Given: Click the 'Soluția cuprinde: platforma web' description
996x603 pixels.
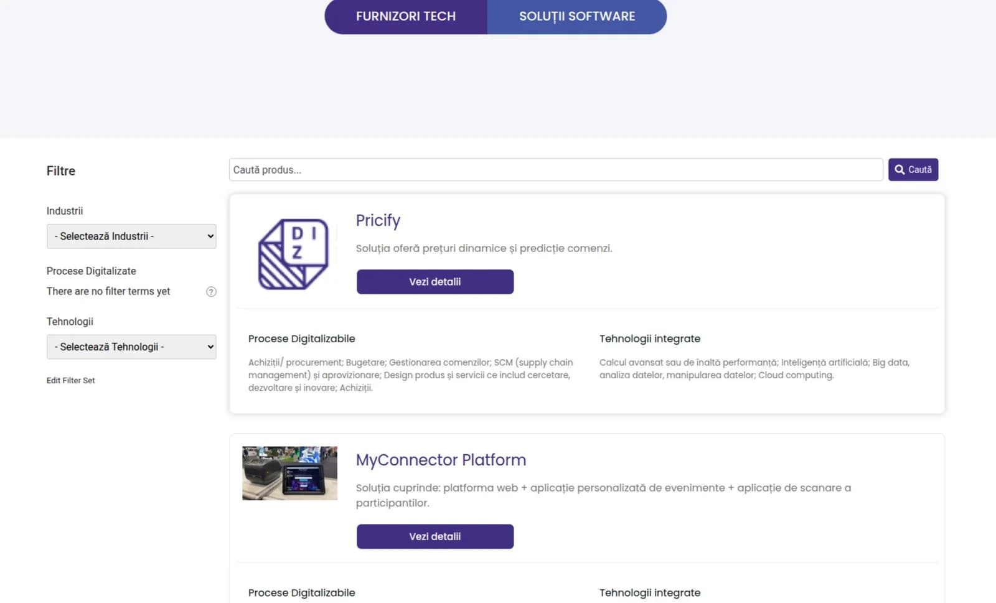Looking at the screenshot, I should tap(603, 495).
